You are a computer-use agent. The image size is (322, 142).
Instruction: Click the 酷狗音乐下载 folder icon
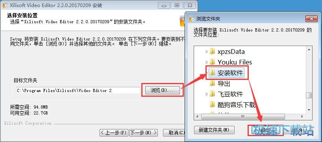pyautogui.click(x=212, y=105)
